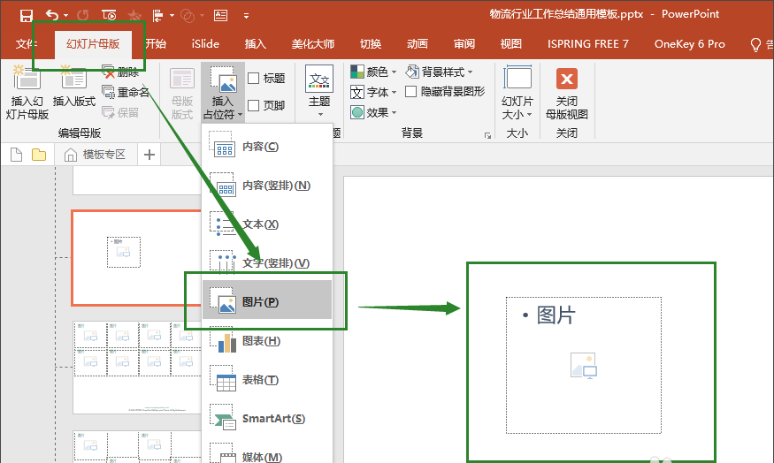Click Insert Slide Master icon
Viewport: 774px width, 463px height.
coord(27,80)
